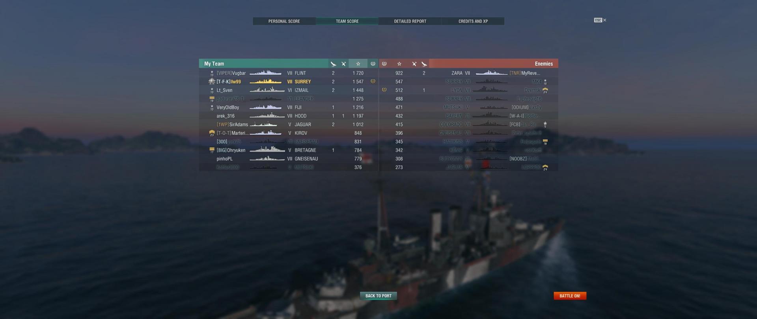Viewport: 757px width, 319px height.
Task: Click the Battle On! button
Action: click(570, 296)
